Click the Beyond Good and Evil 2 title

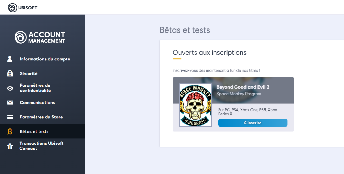[x=243, y=87]
